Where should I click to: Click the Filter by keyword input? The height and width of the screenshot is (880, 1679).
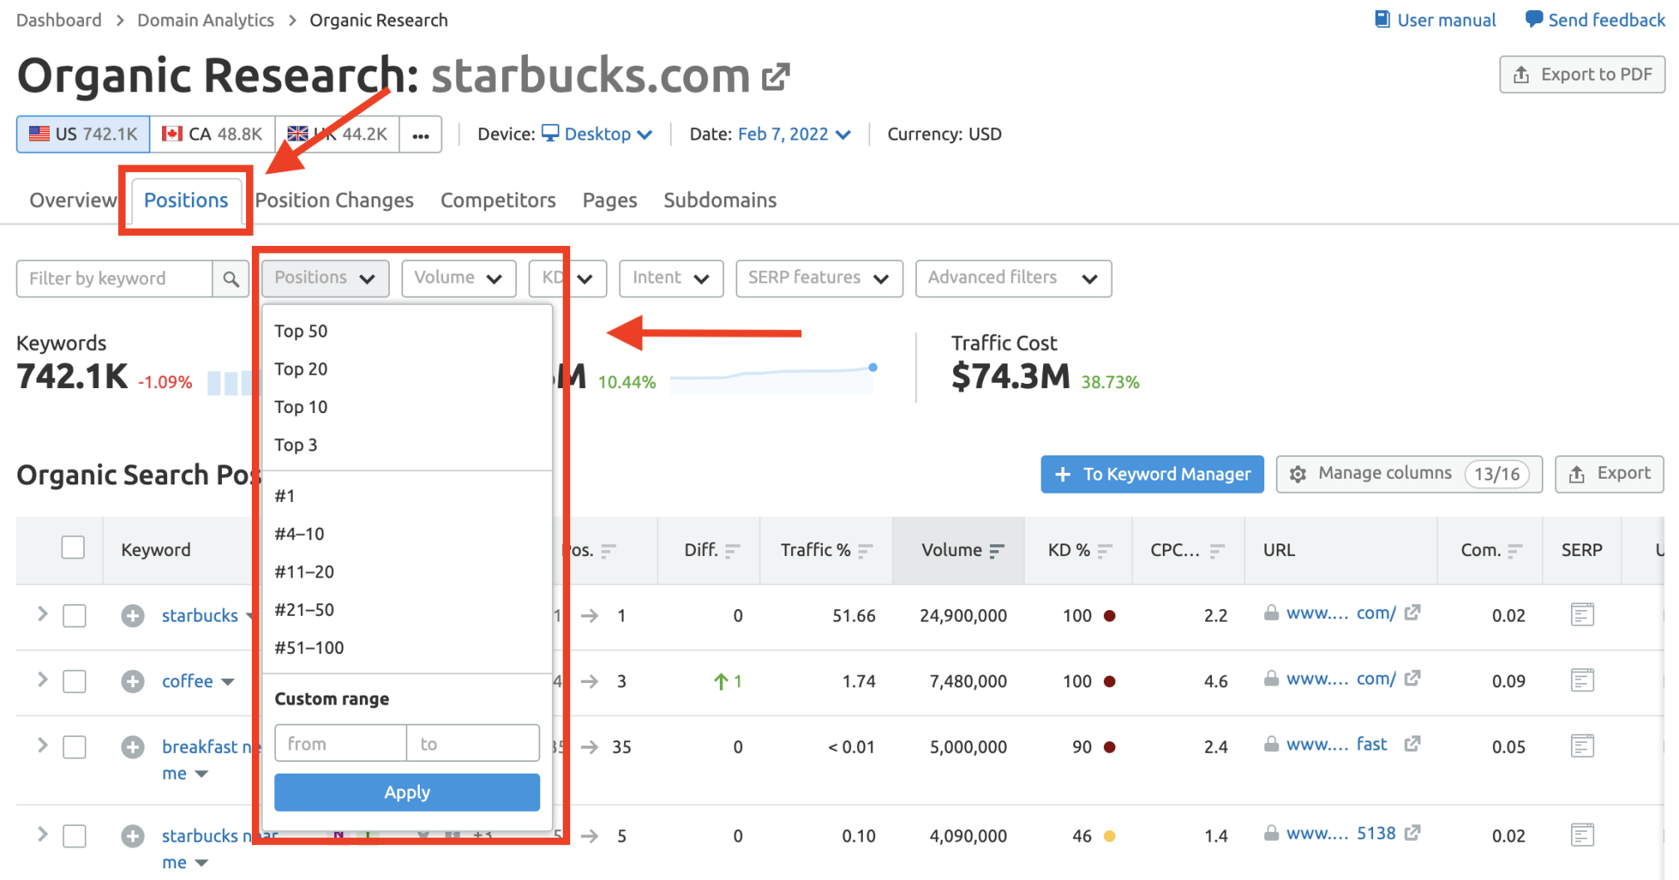pyautogui.click(x=114, y=279)
